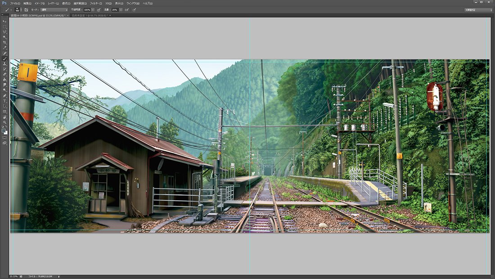The image size is (495, 279).
Task: Select the History Brush tool
Action: (4, 68)
